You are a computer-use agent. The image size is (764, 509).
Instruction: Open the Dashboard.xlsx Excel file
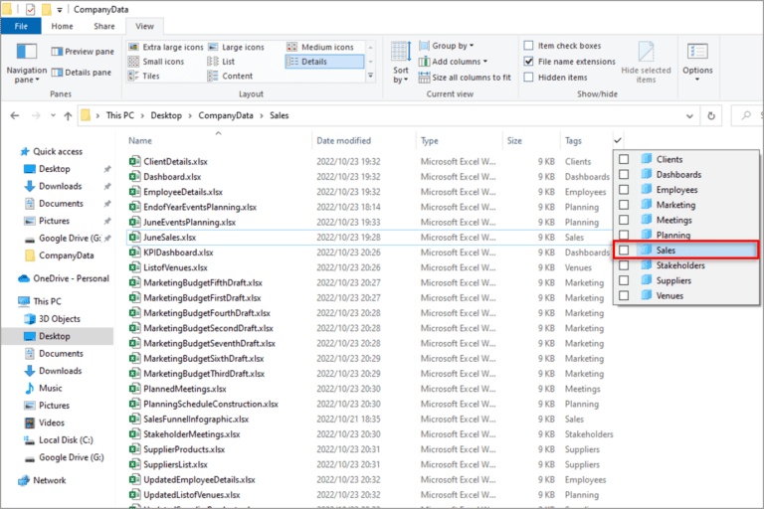[x=171, y=176]
